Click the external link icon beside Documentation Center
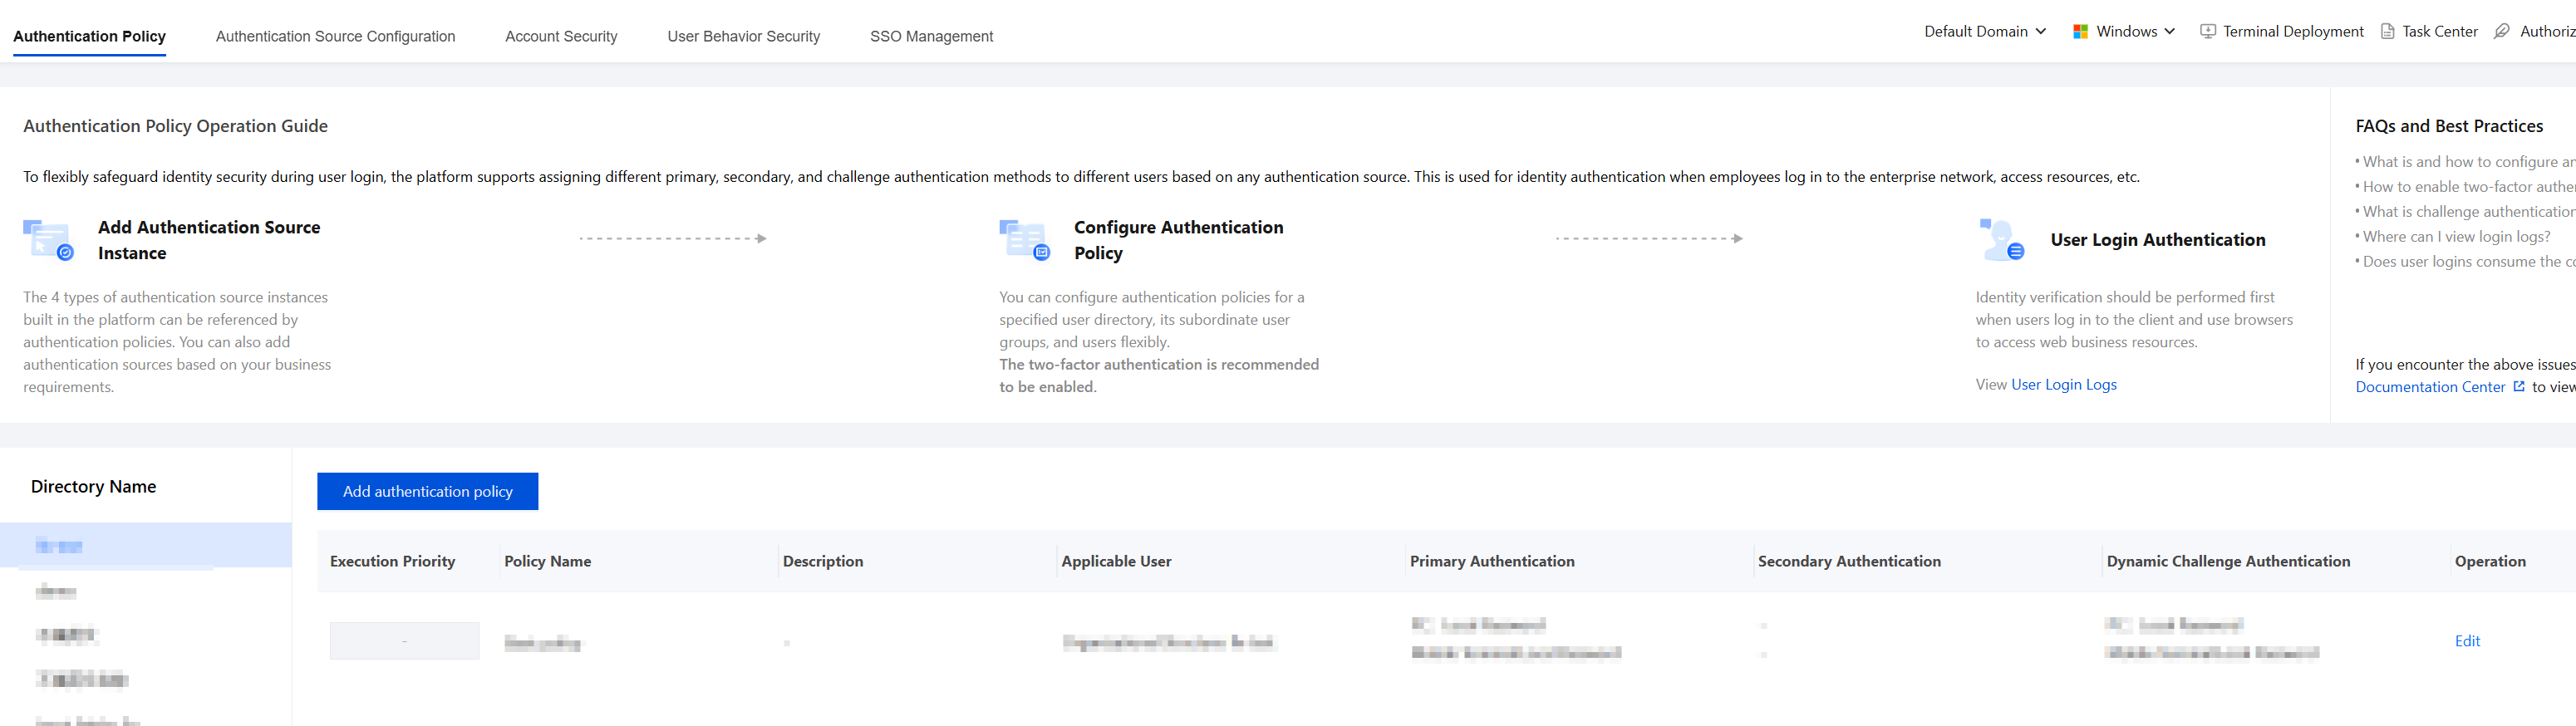Screen dimensions: 2576x726 click(2519, 387)
